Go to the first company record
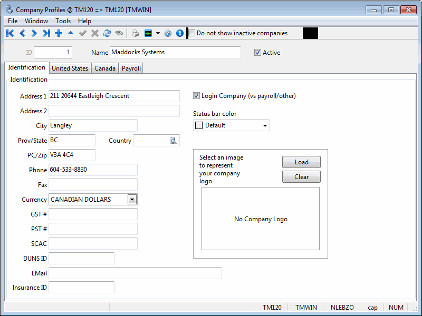Screen dimensions: 422x316 pyautogui.click(x=10, y=33)
